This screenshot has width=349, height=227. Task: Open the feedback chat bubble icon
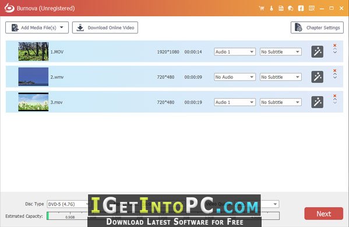[x=291, y=9]
